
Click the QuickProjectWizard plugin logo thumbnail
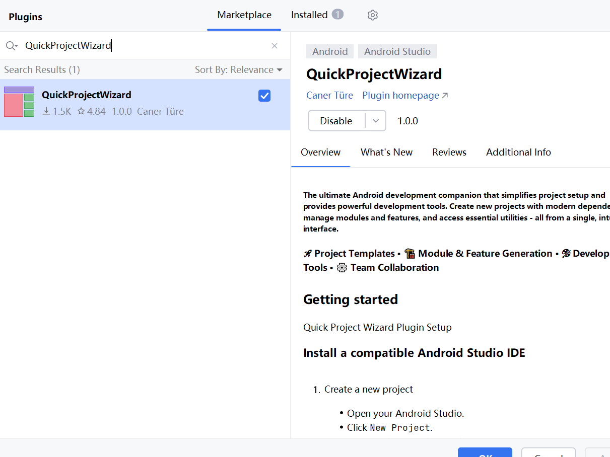19,102
